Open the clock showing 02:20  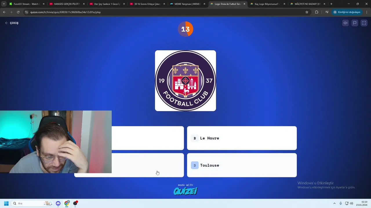click(x=361, y=203)
